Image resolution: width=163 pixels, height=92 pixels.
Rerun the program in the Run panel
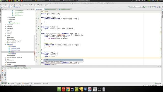tap(3, 69)
